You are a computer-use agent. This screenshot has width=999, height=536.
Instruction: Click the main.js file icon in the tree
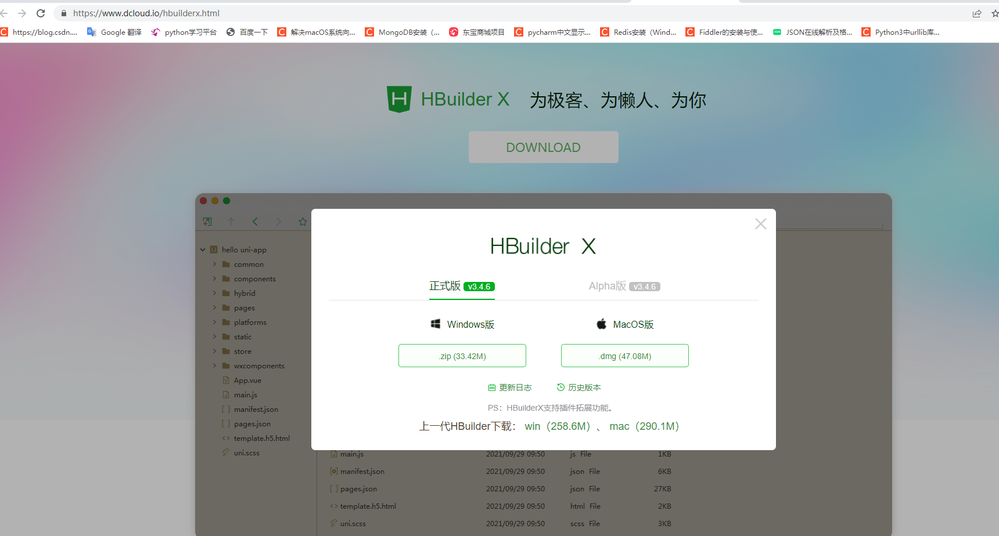(x=227, y=394)
